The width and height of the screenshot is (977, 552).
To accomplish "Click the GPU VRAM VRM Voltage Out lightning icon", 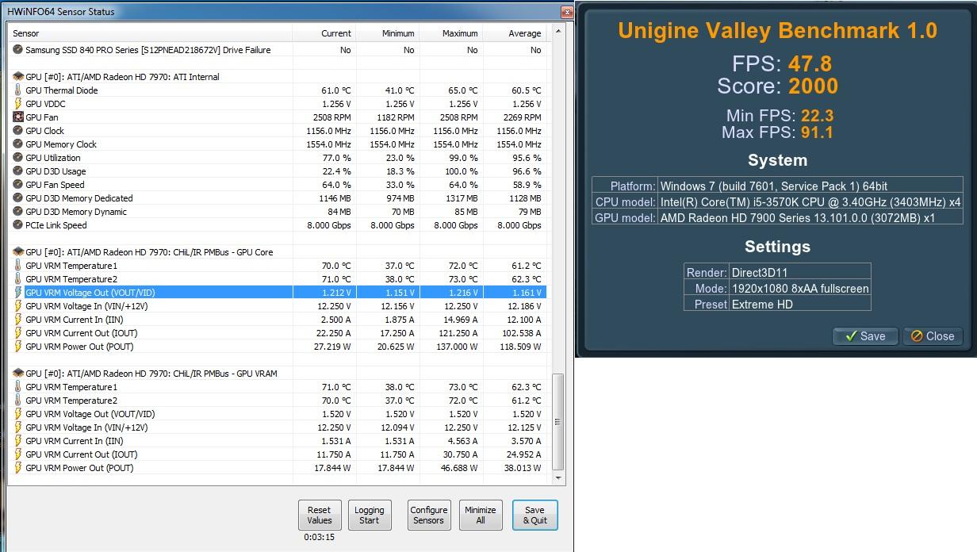I will tap(18, 414).
